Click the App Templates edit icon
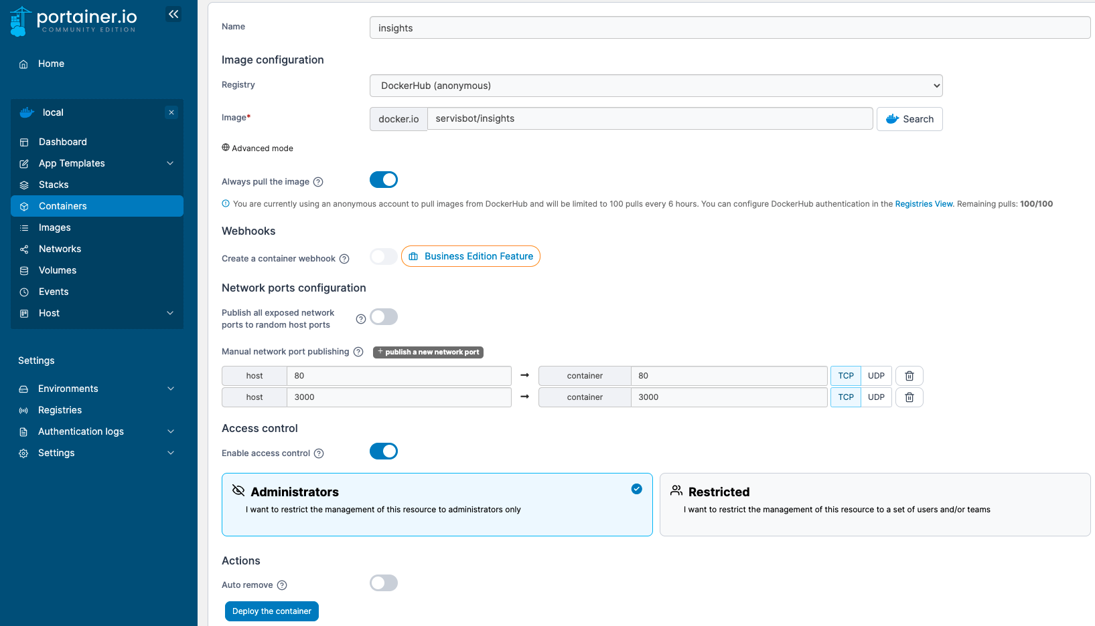The image size is (1095, 626). pos(24,164)
